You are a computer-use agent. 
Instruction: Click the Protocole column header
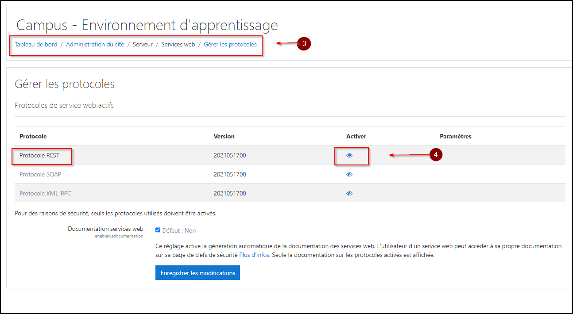click(x=33, y=136)
